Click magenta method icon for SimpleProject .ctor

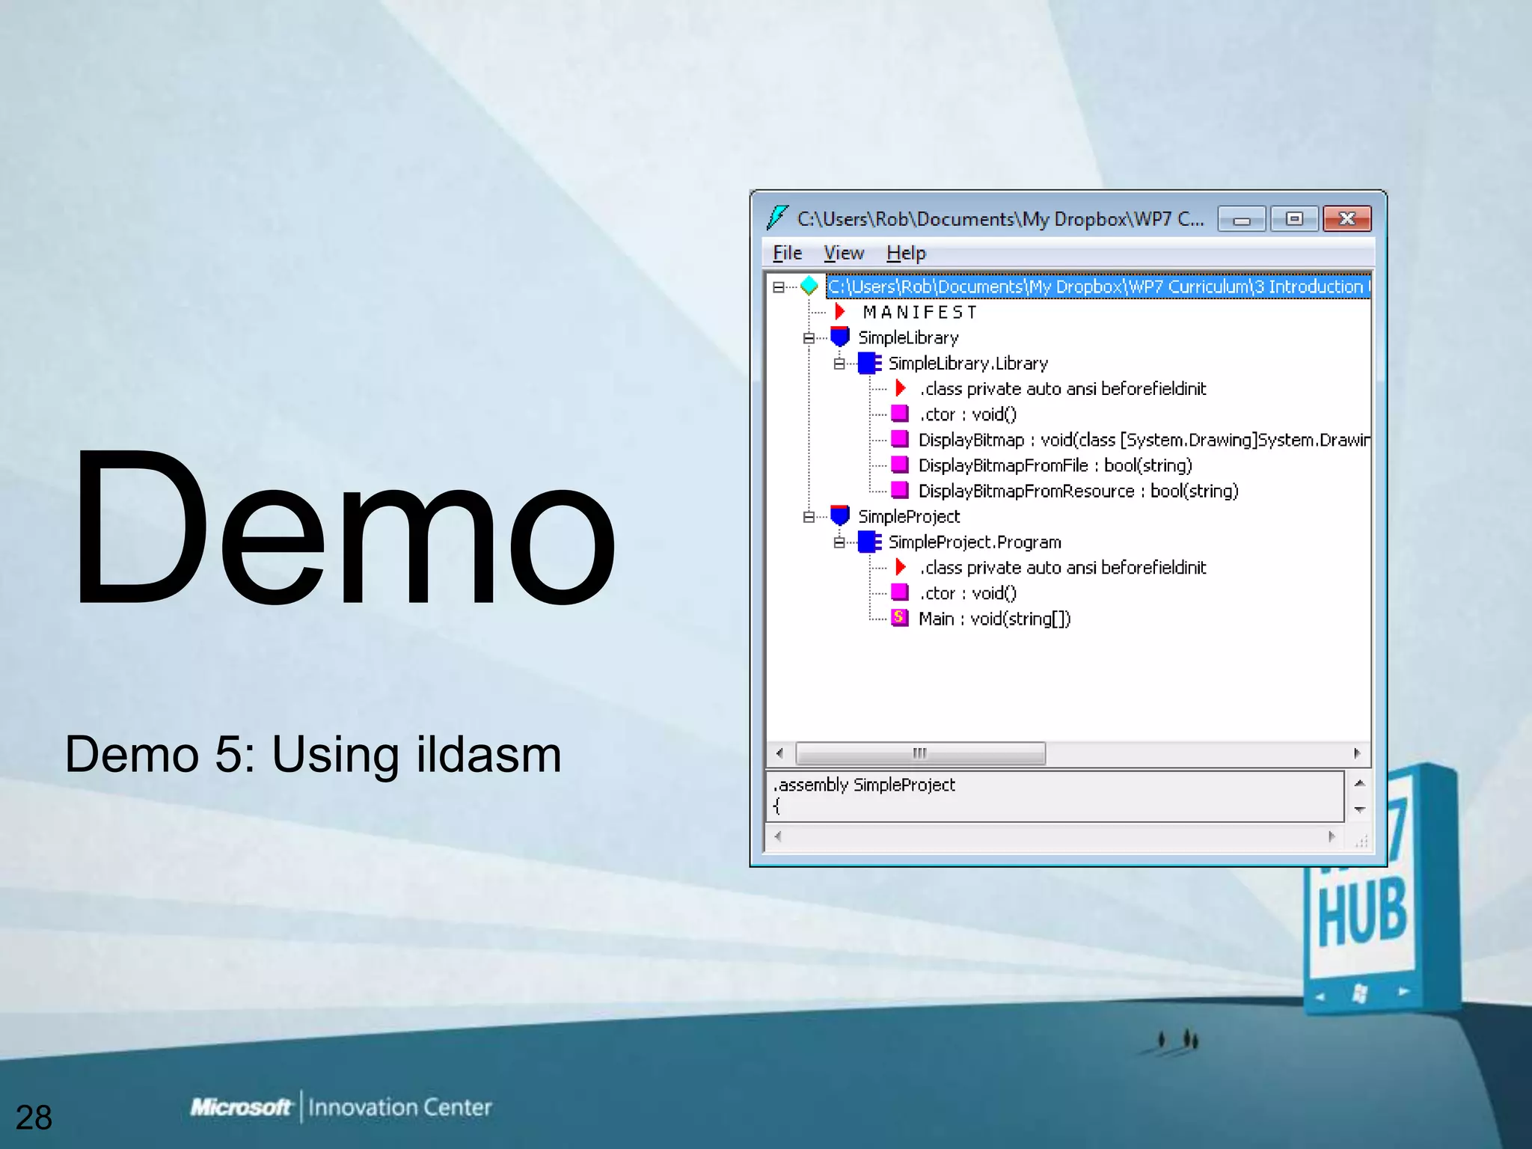[900, 592]
